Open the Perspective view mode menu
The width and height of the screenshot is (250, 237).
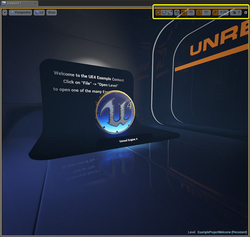(x=20, y=12)
